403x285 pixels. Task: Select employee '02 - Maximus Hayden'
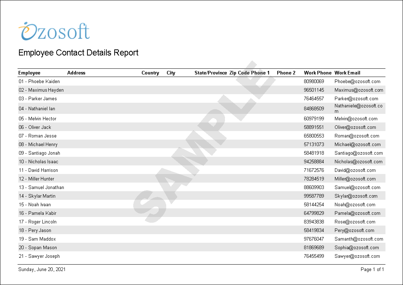point(41,90)
